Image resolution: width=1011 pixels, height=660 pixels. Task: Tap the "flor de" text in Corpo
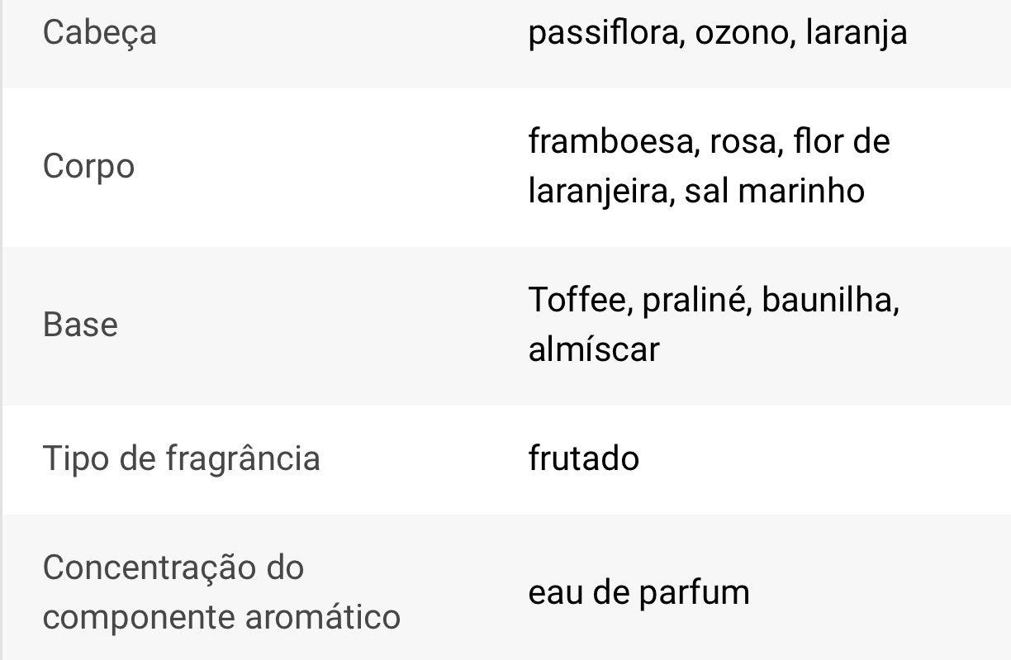841,141
